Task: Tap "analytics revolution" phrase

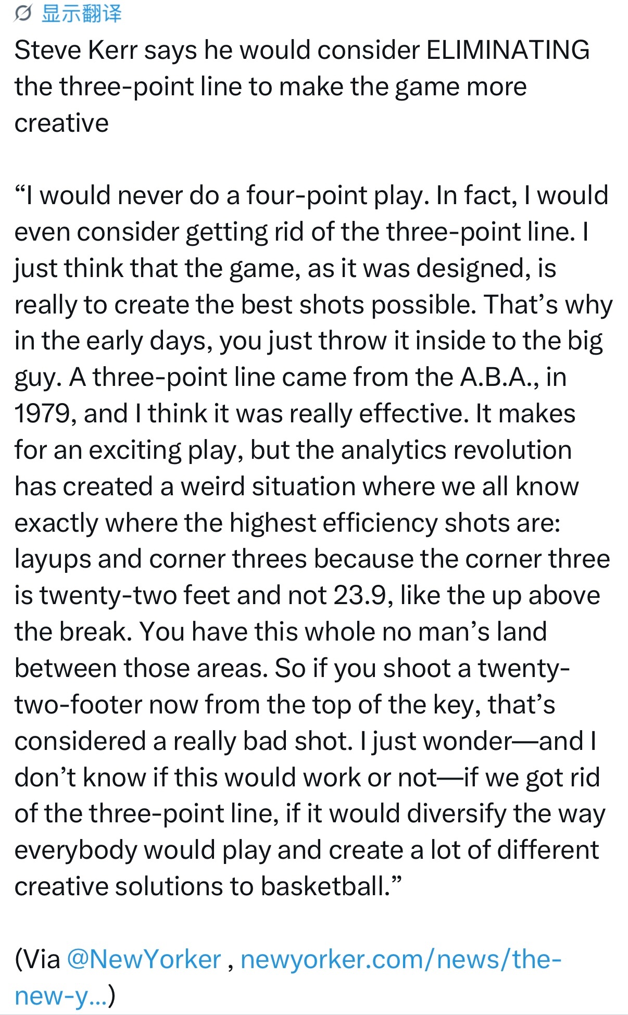Action: (x=456, y=450)
